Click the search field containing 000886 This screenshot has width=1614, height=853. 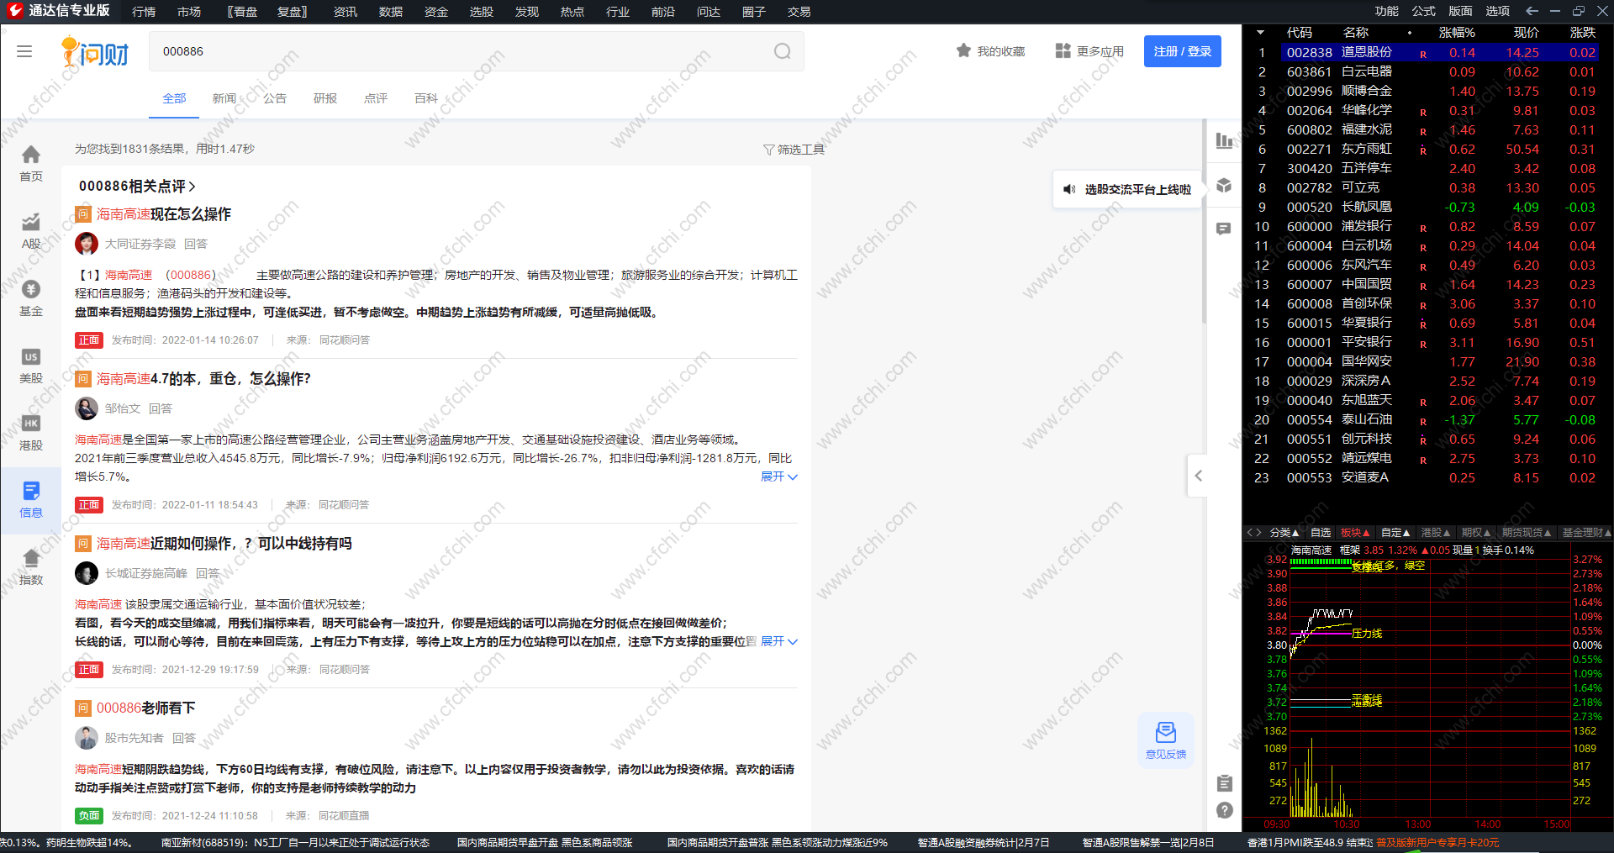coord(477,51)
